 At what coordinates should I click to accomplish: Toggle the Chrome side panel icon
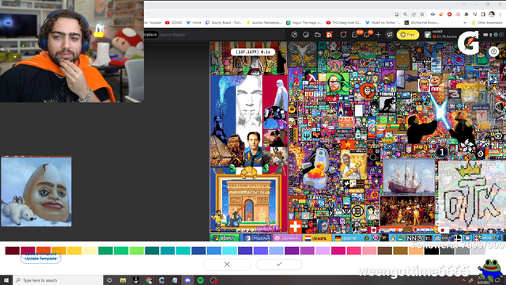point(483,14)
